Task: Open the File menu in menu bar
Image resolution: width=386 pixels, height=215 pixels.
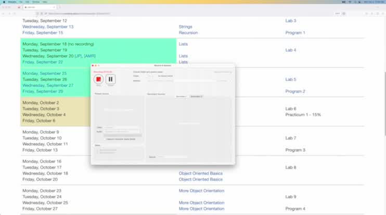Action: (x=21, y=2)
